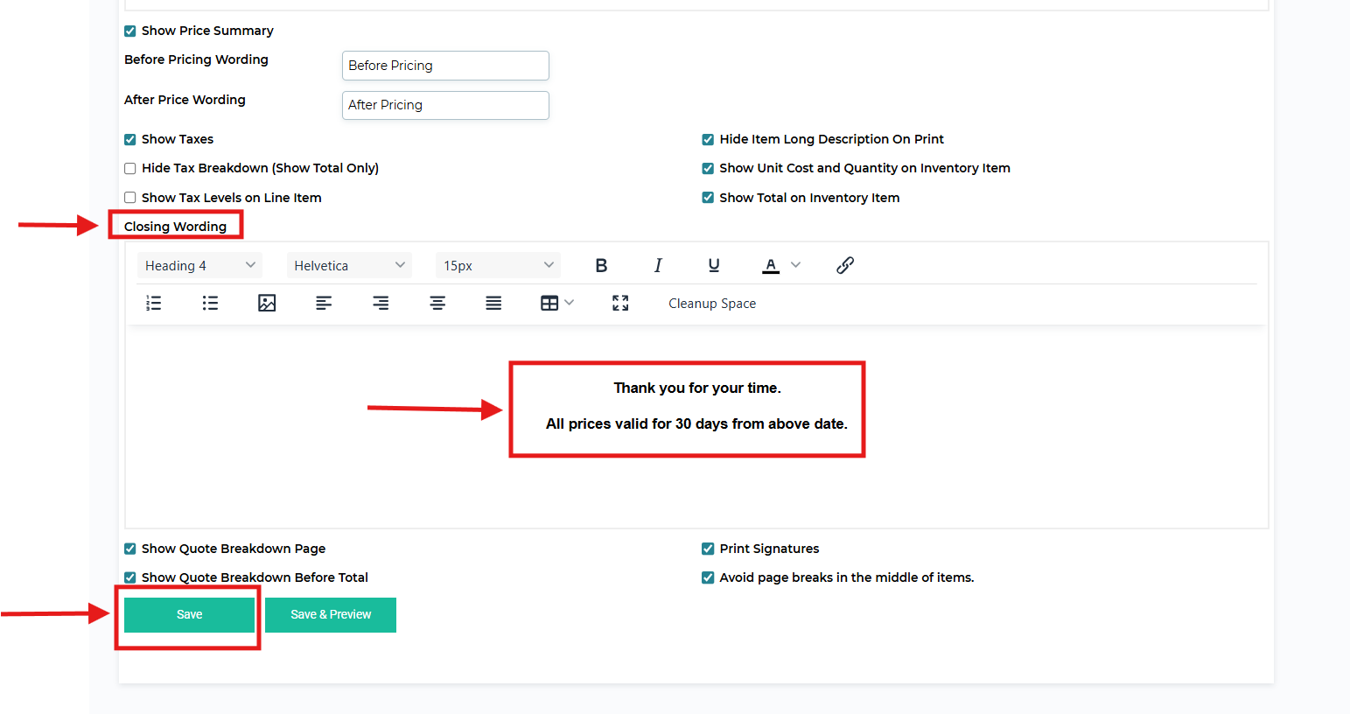Create a bulleted list
1350x714 pixels.
[210, 304]
